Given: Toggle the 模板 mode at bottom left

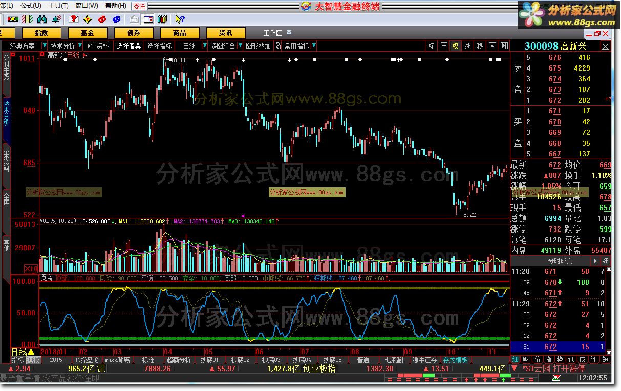Looking at the screenshot, I should [33, 360].
